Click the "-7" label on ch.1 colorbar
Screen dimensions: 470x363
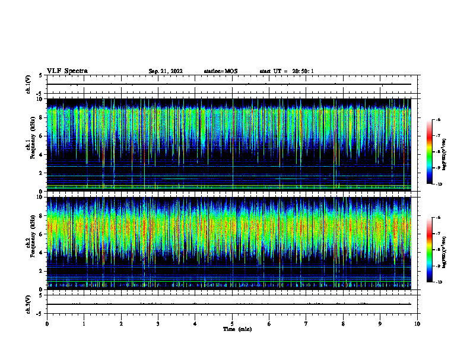click(438, 136)
